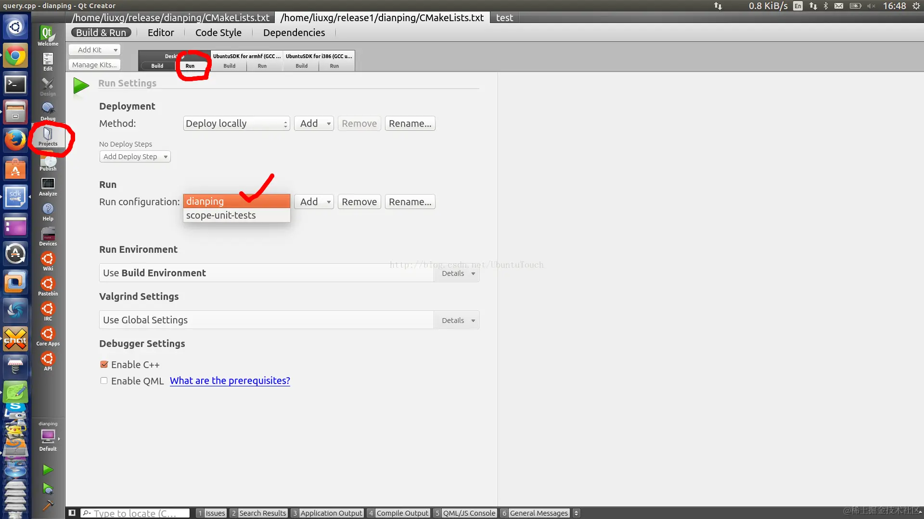
Task: Switch to the Debug mode icon
Action: pyautogui.click(x=48, y=111)
